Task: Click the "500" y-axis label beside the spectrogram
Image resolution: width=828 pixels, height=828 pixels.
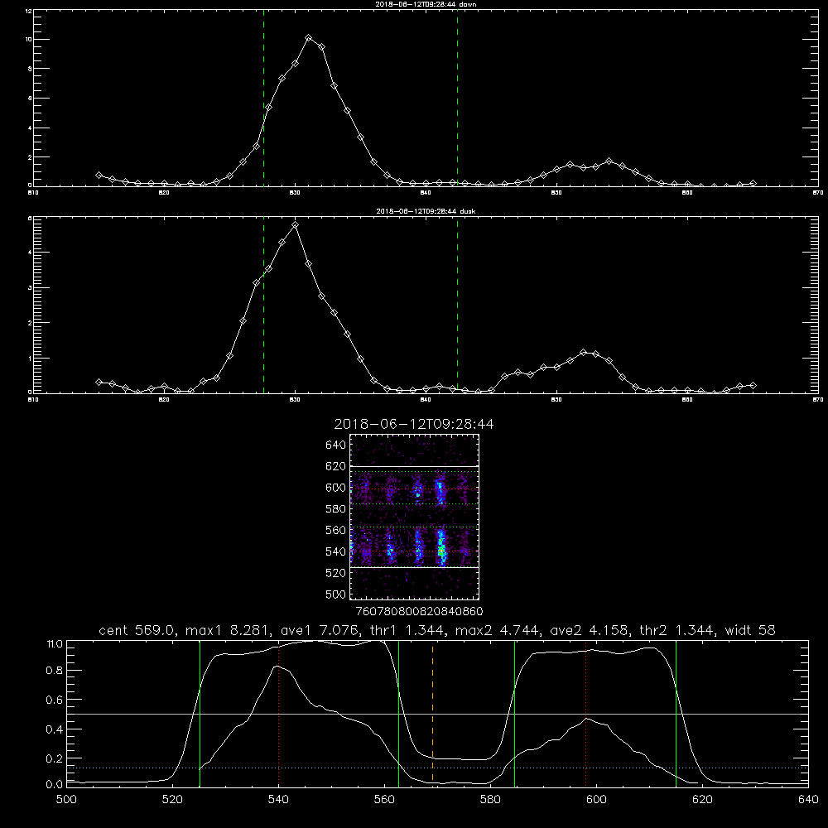Action: tap(336, 594)
